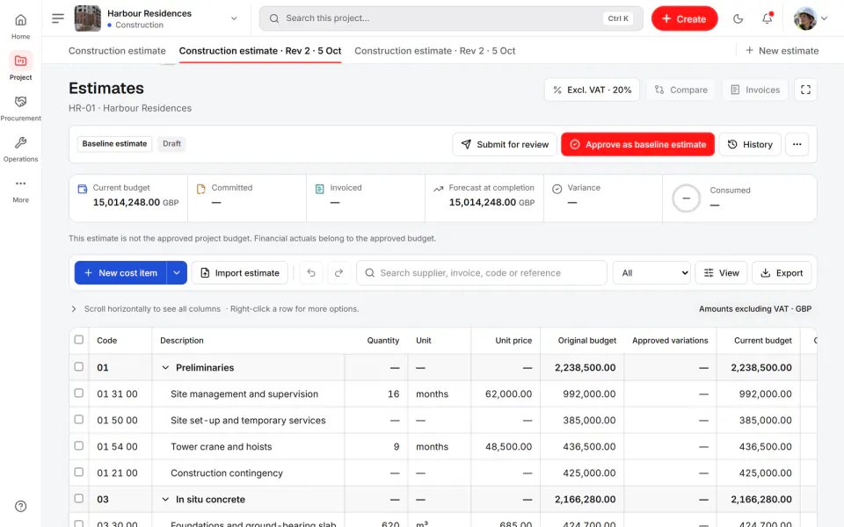Redo the last change
Image resolution: width=844 pixels, height=527 pixels.
pos(338,272)
